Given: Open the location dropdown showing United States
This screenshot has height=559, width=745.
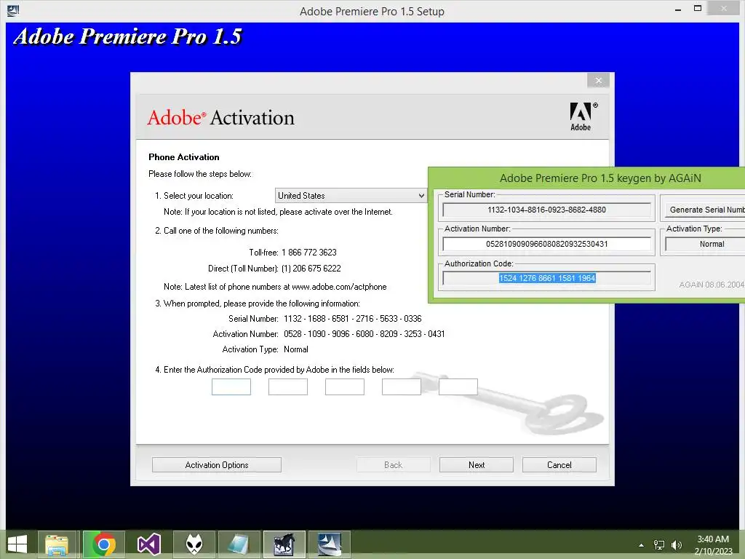Looking at the screenshot, I should tap(351, 195).
